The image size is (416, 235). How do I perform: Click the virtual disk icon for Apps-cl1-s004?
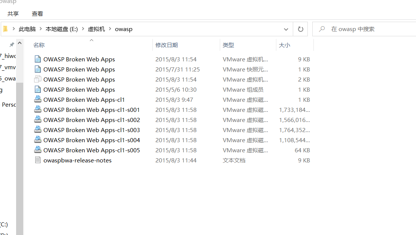[x=38, y=140]
